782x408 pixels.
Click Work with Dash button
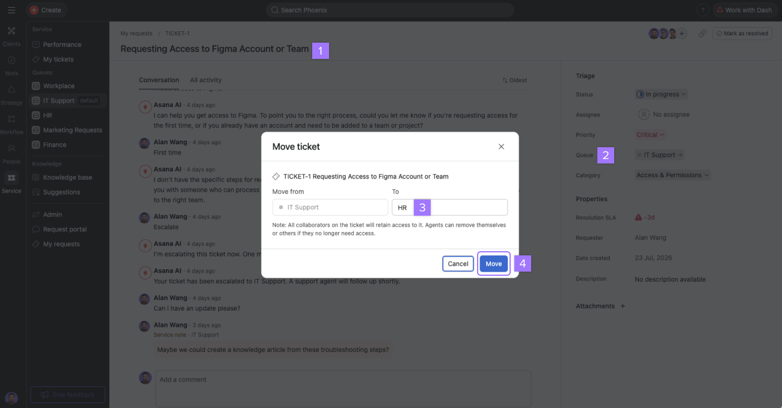(744, 10)
